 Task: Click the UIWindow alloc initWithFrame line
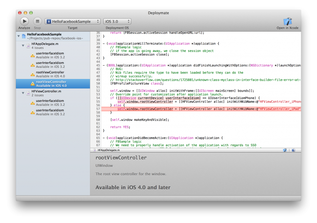(182, 91)
